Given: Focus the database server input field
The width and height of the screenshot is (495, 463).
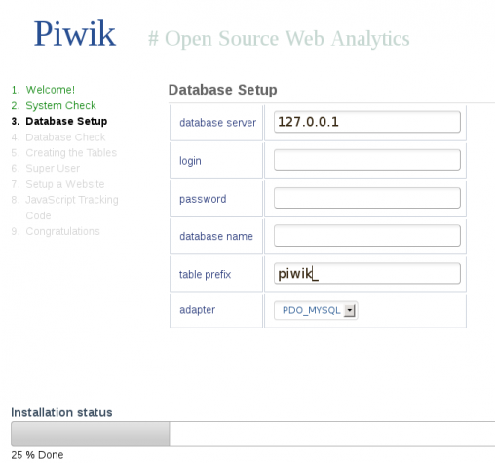Looking at the screenshot, I should 367,122.
